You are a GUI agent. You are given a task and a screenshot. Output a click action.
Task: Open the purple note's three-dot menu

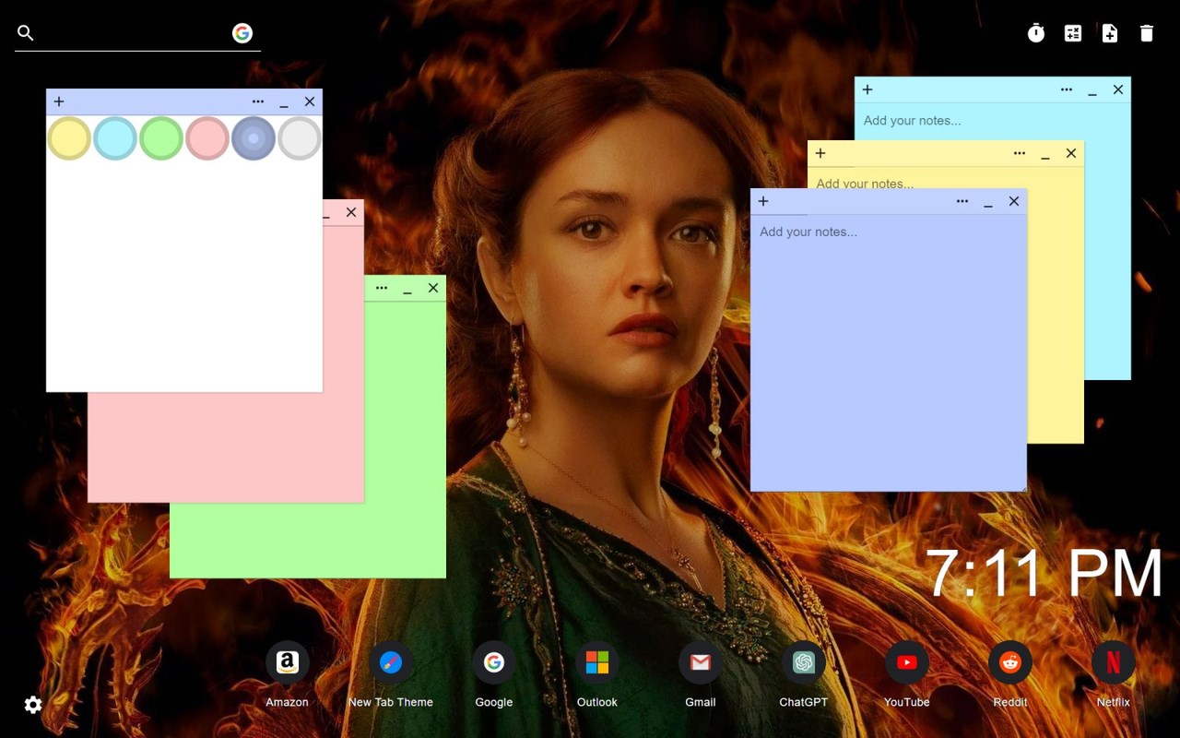click(x=962, y=201)
